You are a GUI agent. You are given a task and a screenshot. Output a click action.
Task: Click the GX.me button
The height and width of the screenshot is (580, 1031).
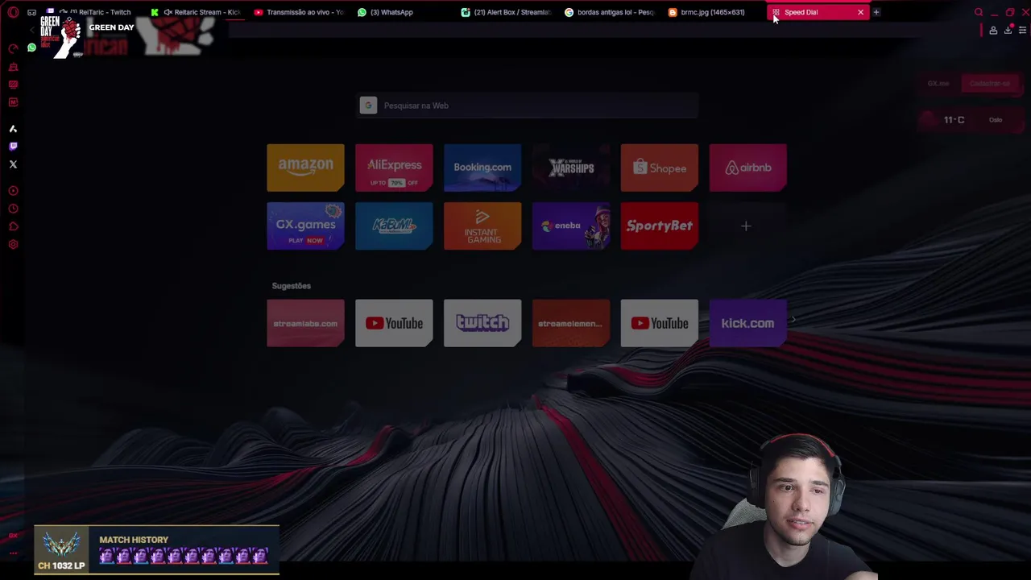tap(938, 84)
